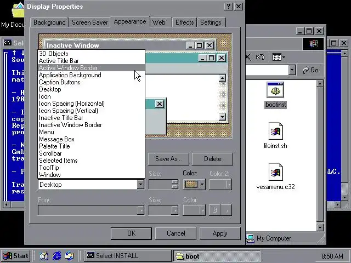Click the Desktop color swatch
The image size is (351, 263).
pyautogui.click(x=191, y=185)
